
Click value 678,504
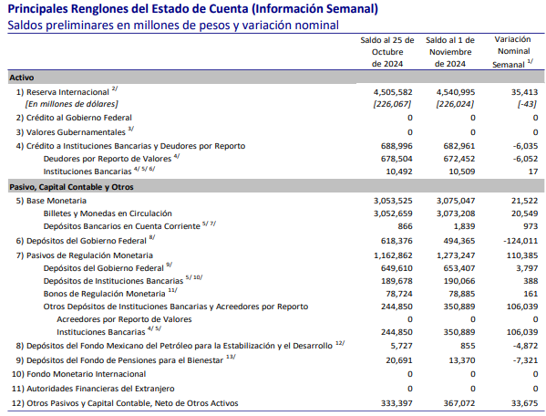tap(397, 159)
